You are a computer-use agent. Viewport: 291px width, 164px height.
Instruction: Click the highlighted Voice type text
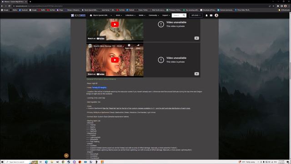pyautogui.click(x=99, y=87)
